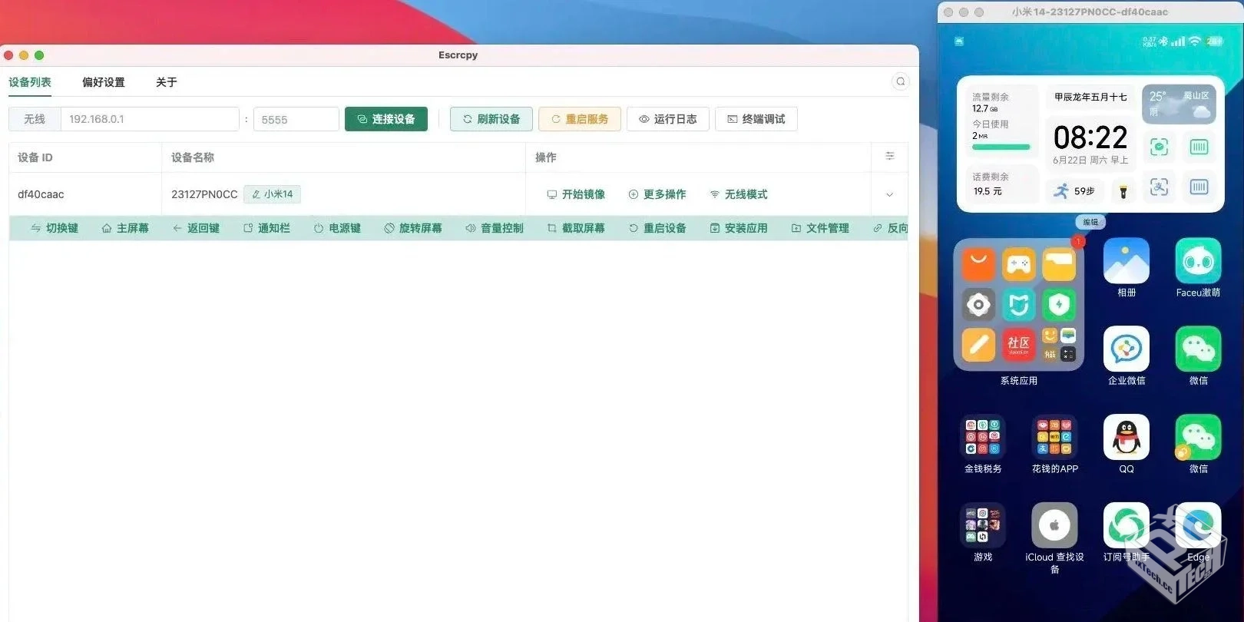This screenshot has height=622, width=1244.
Task: Click the 编辑 widget edit button
Action: [x=1090, y=222]
